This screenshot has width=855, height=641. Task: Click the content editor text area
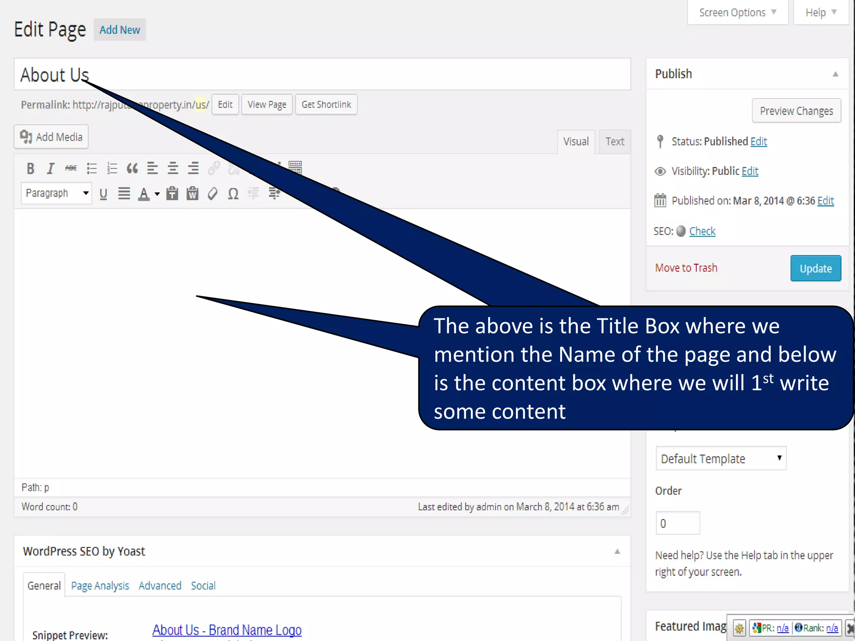point(322,343)
